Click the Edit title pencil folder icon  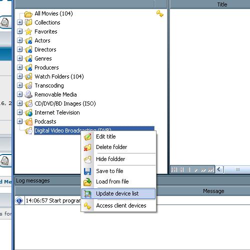click(87, 136)
